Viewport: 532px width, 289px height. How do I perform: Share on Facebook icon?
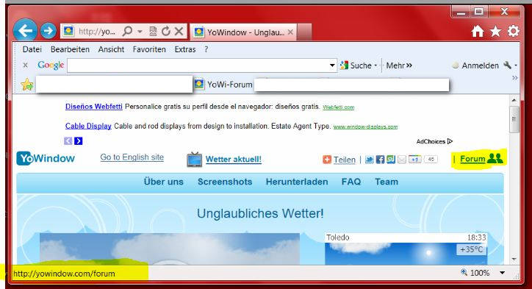380,160
